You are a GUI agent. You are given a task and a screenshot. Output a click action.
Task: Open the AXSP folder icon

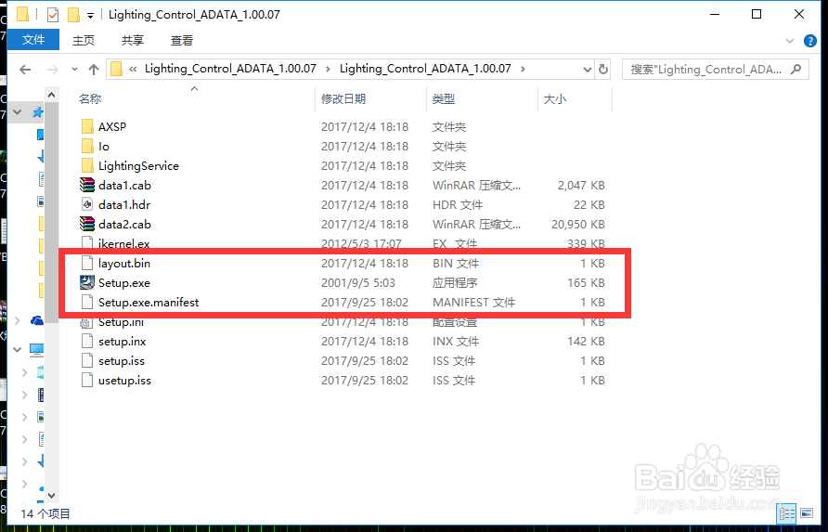[x=87, y=126]
